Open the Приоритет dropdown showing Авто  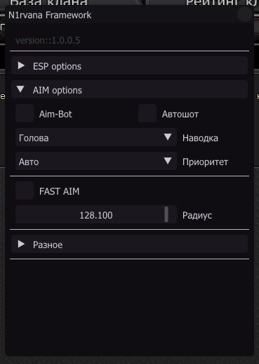pyautogui.click(x=96, y=161)
